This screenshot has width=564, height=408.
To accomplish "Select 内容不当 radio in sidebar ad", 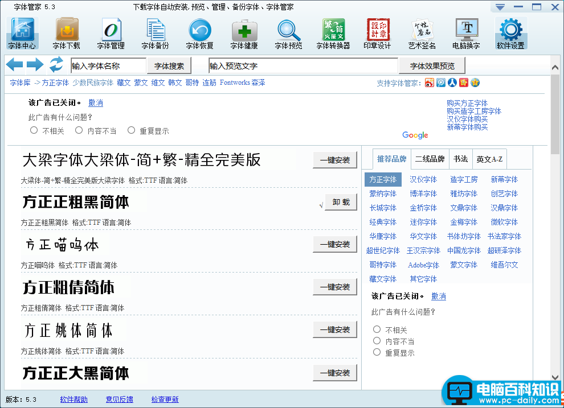I will click(x=377, y=340).
